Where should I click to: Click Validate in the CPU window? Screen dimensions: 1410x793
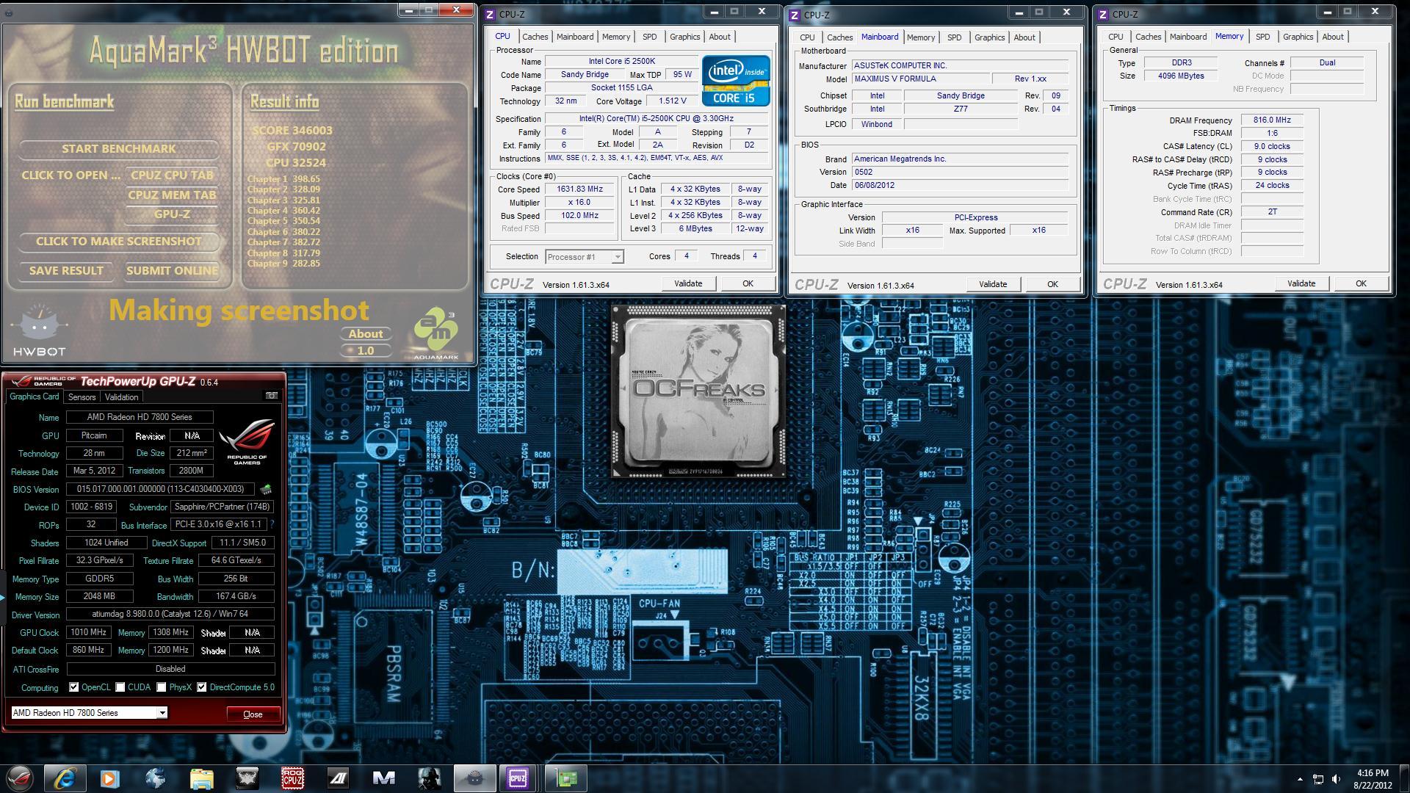point(688,283)
